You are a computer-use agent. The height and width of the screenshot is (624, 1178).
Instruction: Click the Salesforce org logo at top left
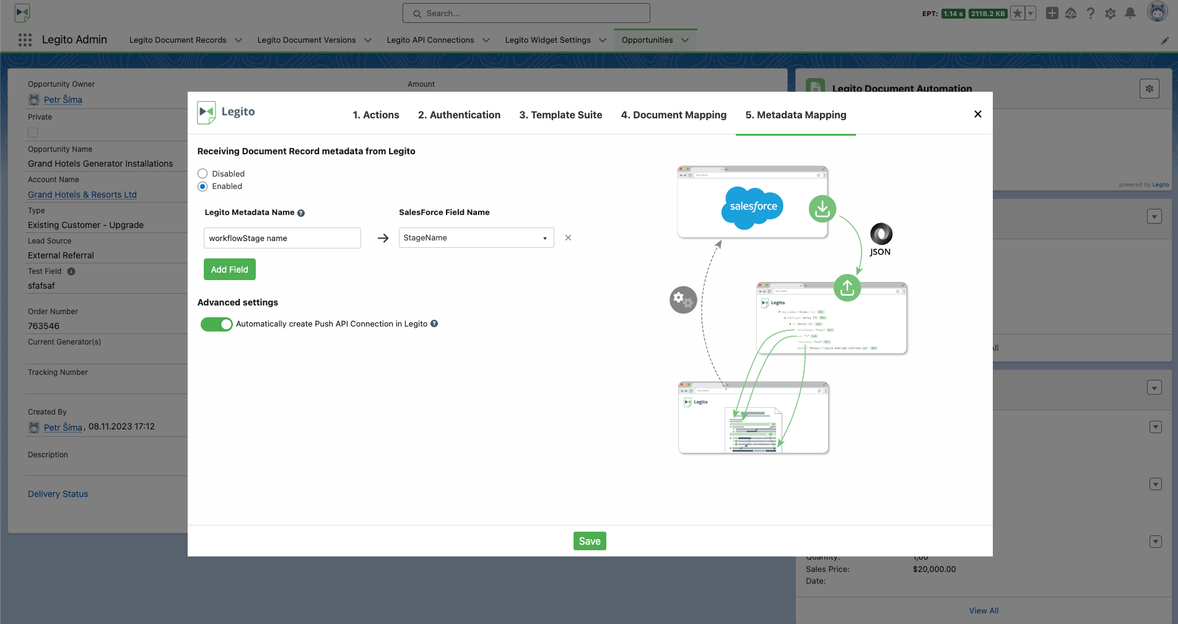(22, 12)
